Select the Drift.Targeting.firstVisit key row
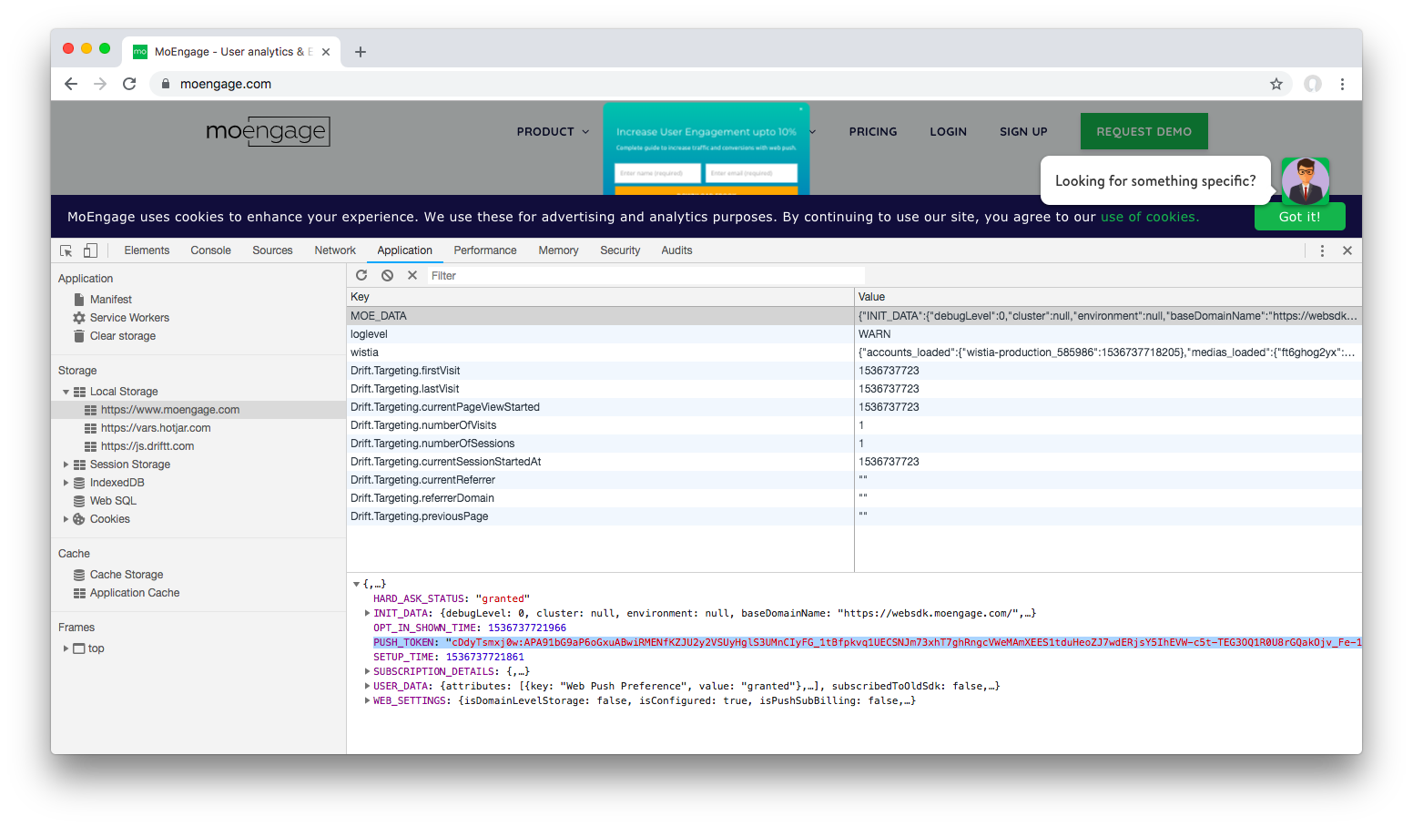The width and height of the screenshot is (1413, 827). (854, 371)
